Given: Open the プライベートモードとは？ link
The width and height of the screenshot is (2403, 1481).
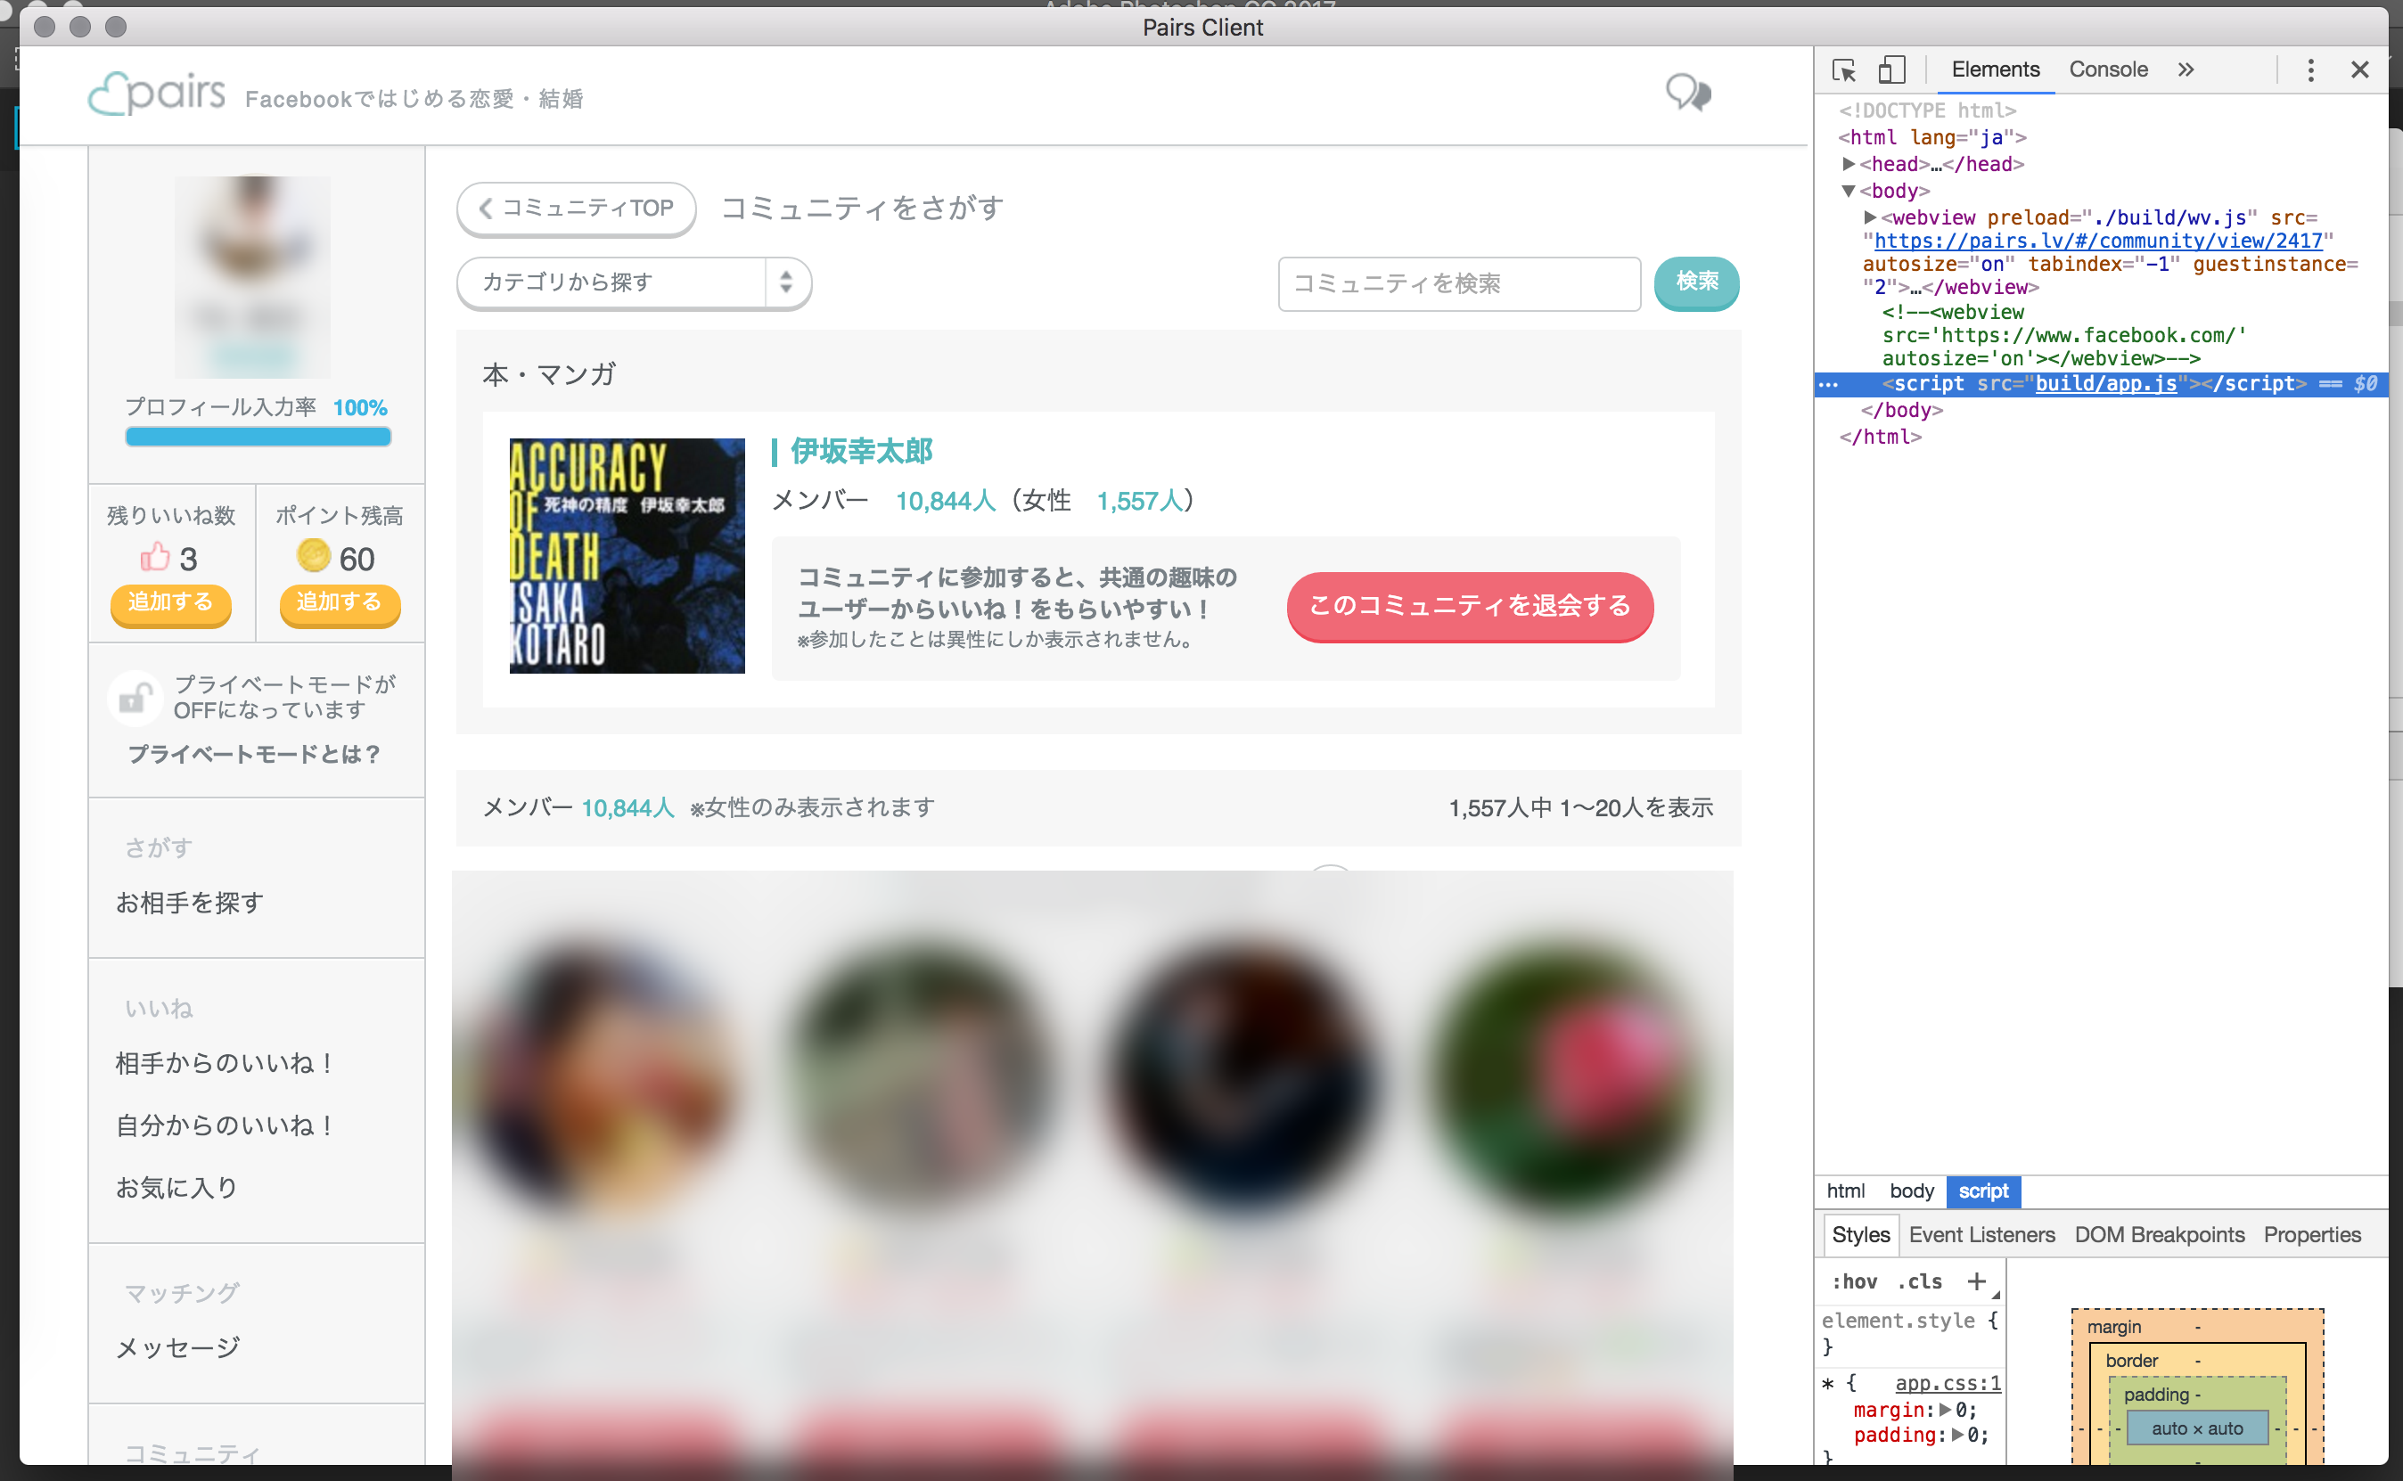Looking at the screenshot, I should coord(254,754).
